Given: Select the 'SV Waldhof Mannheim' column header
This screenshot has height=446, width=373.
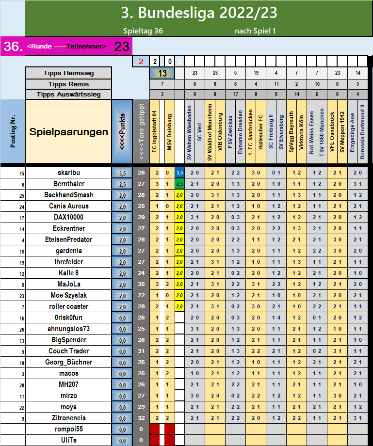Looking at the screenshot, I should click(210, 131).
